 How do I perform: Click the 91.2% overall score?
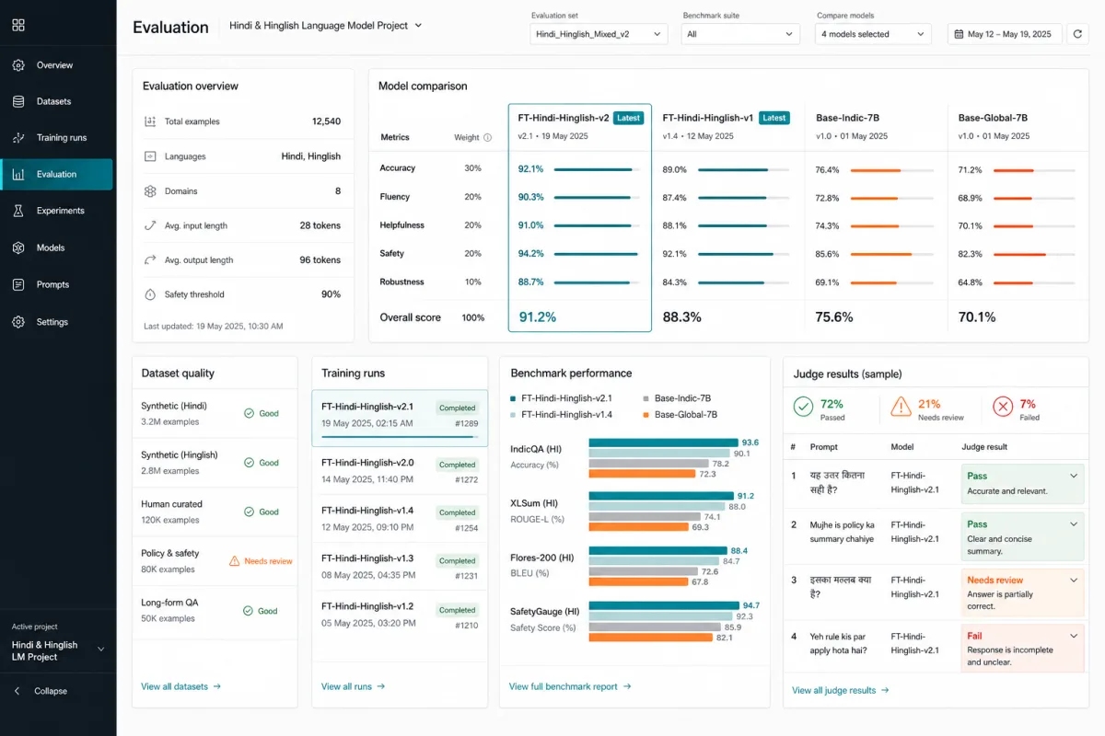[x=537, y=317]
